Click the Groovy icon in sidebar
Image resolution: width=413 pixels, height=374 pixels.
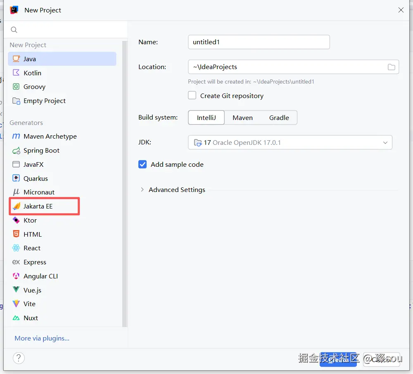coord(16,87)
